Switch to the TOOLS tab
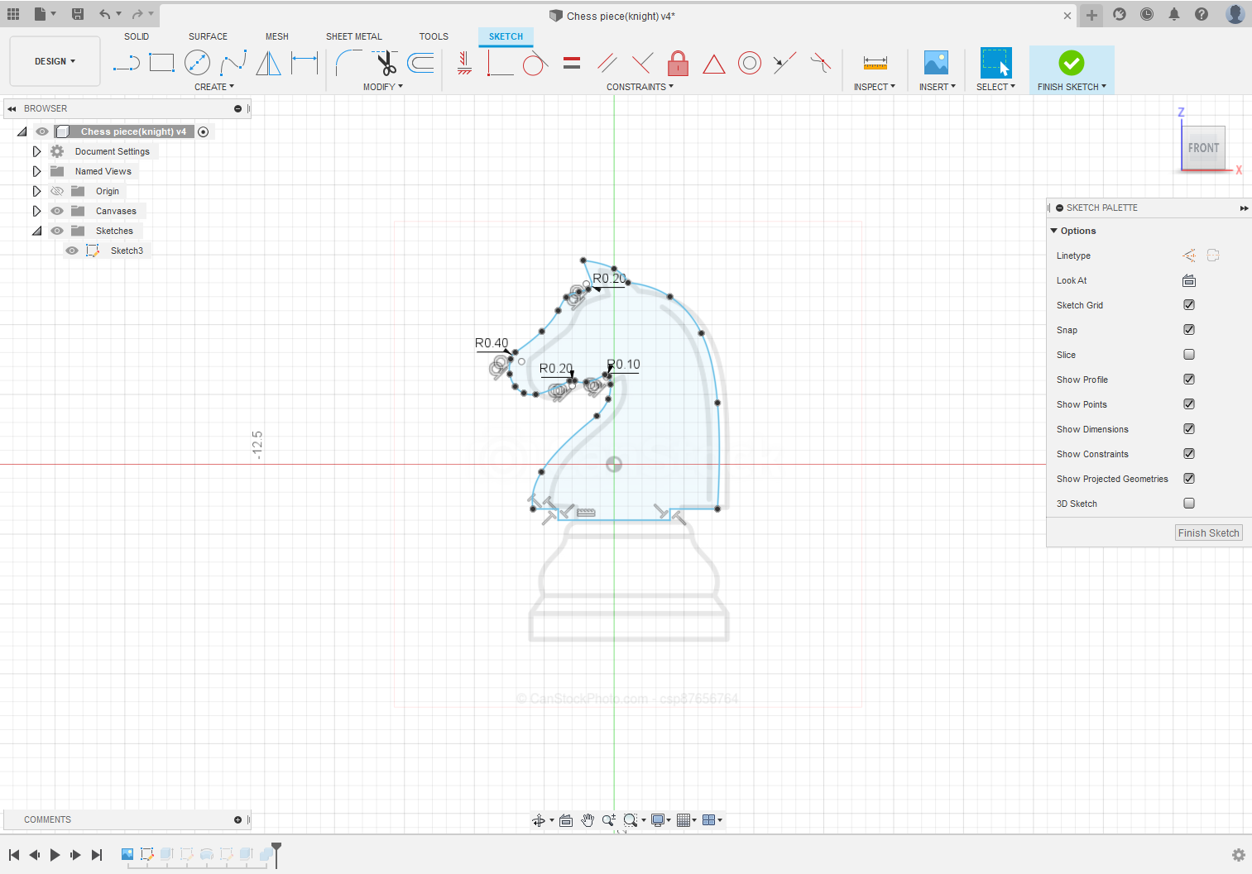Screen dimensions: 1252x874 (x=434, y=36)
